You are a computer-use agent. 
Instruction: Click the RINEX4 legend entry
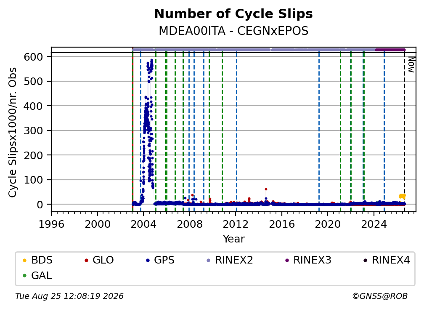tap(387, 260)
